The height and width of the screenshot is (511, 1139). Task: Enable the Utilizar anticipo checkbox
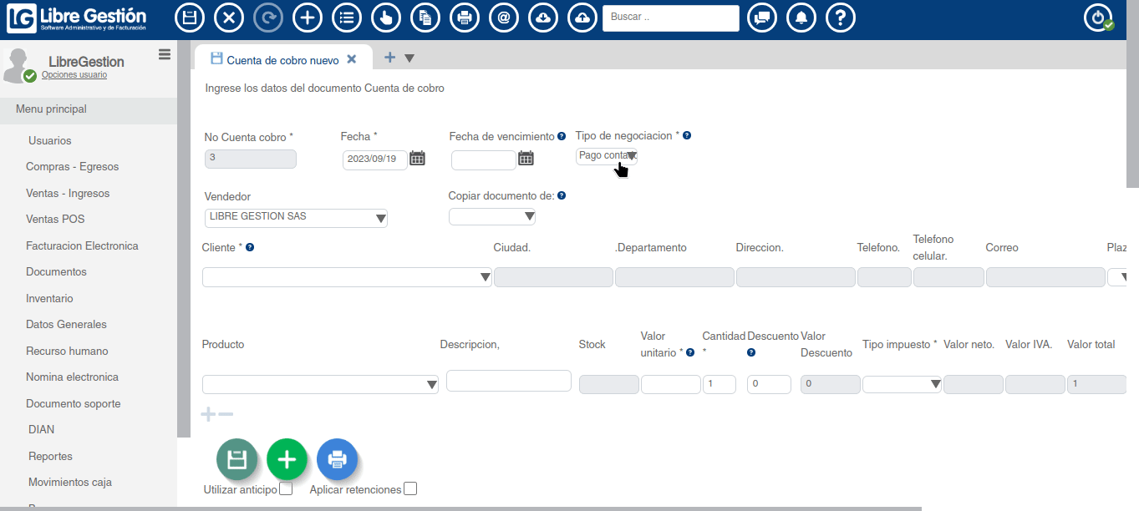(x=285, y=488)
